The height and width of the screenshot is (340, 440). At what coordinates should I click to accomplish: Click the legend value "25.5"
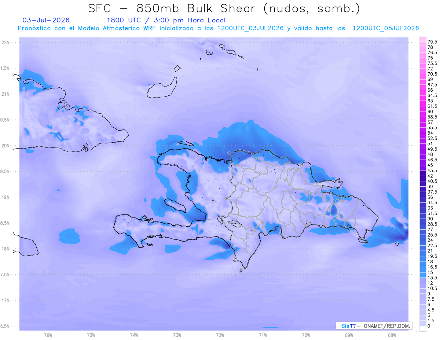coord(432,235)
